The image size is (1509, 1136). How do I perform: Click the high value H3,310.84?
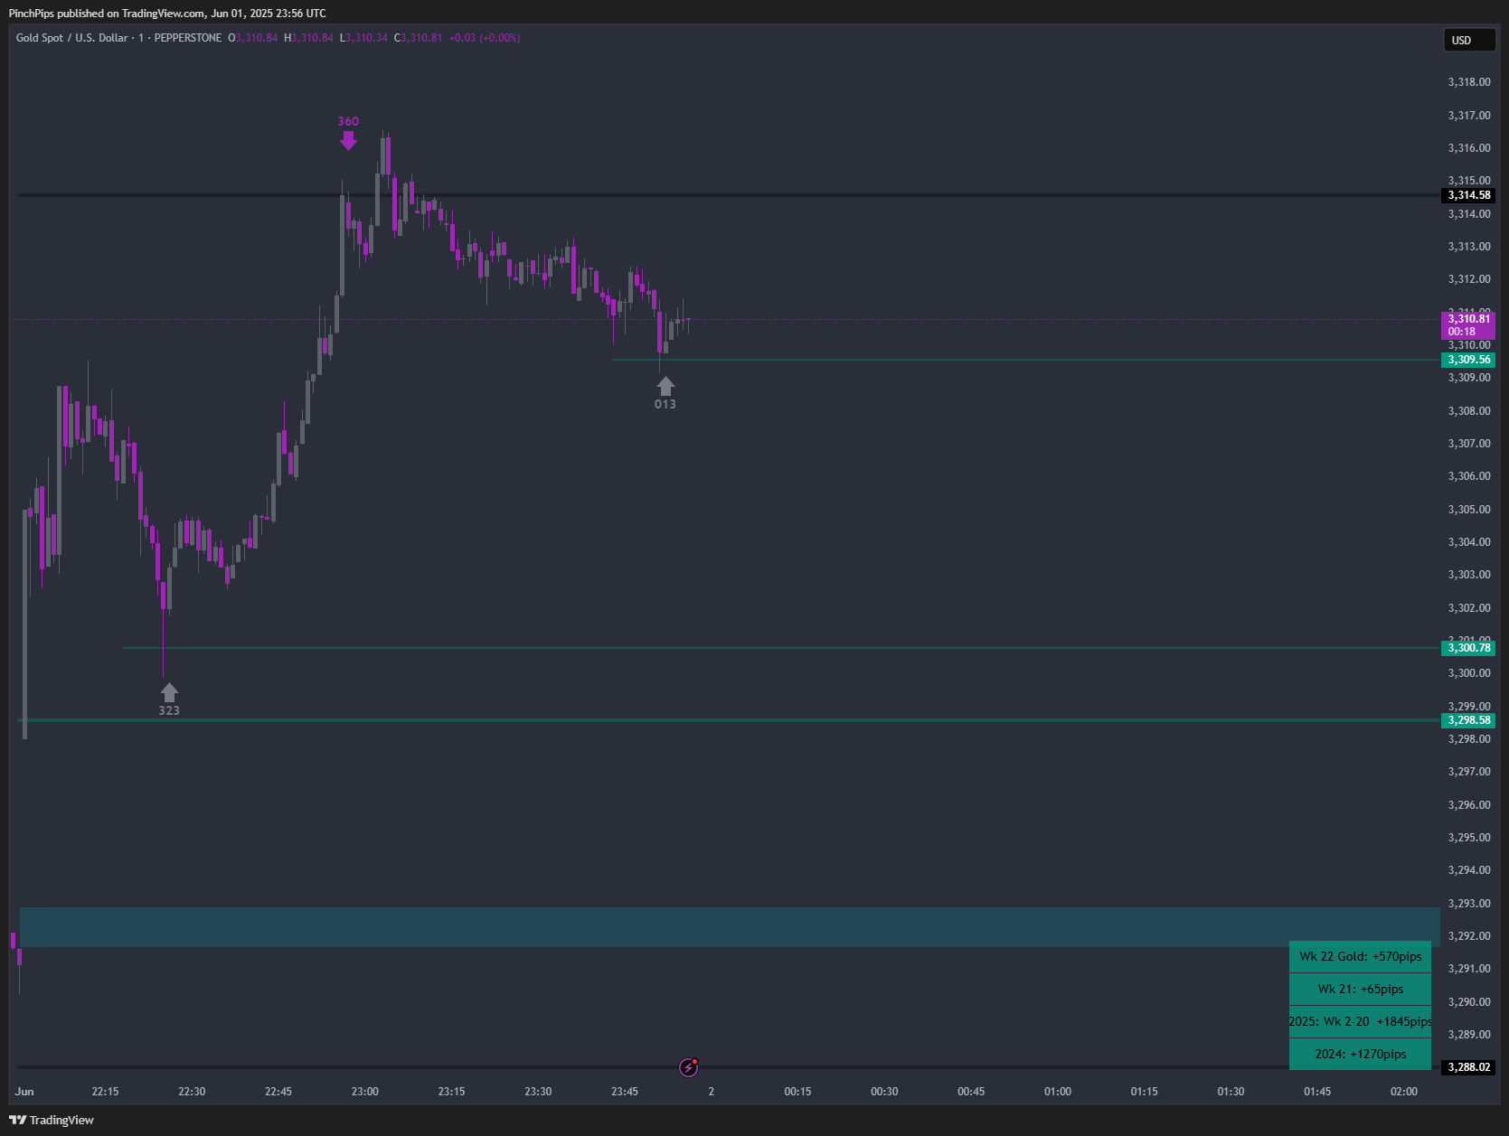[x=308, y=38]
